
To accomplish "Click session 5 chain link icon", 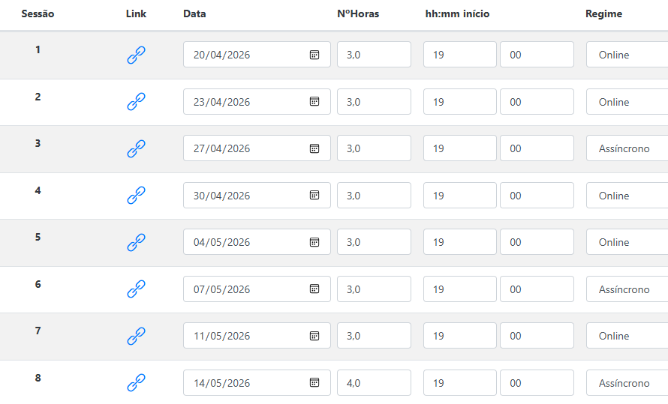I will pos(136,242).
